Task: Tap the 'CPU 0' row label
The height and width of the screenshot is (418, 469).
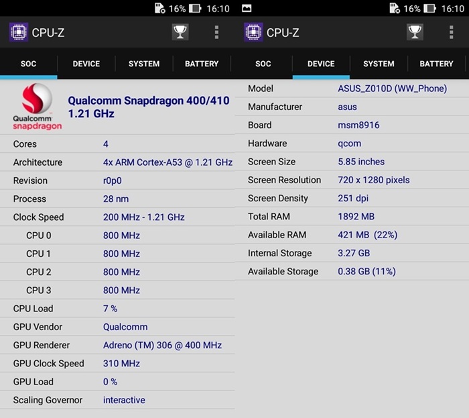Action: (39, 236)
